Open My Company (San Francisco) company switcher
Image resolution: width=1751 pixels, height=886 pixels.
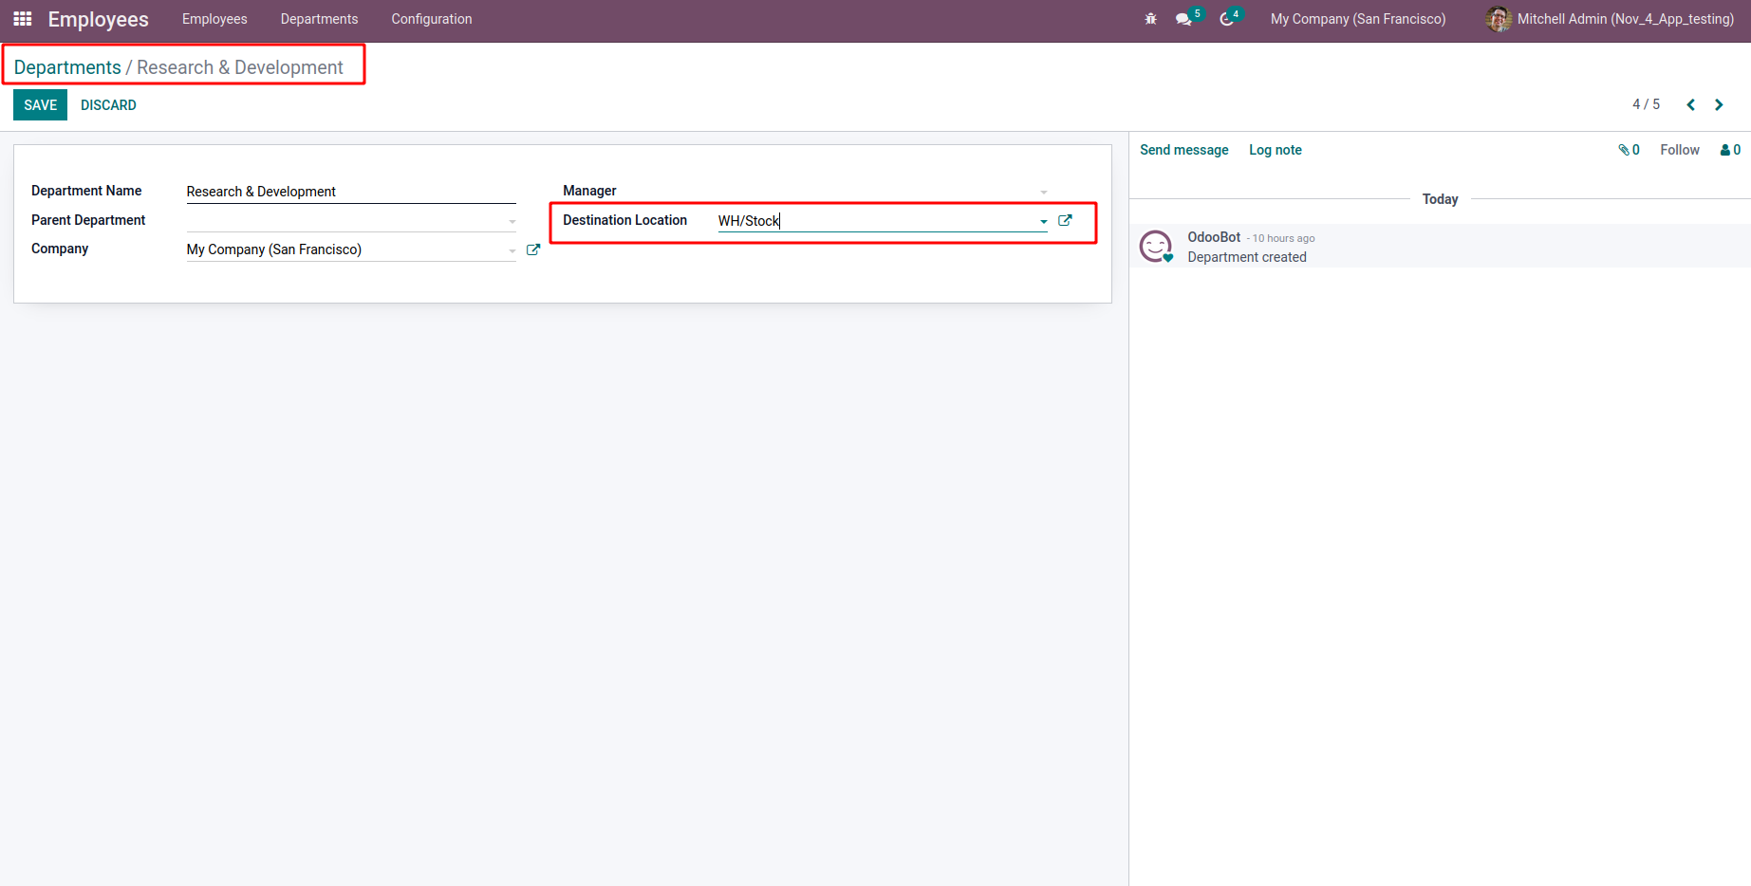pyautogui.click(x=1358, y=19)
